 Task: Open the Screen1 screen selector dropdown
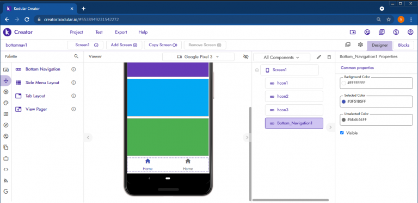(x=87, y=45)
